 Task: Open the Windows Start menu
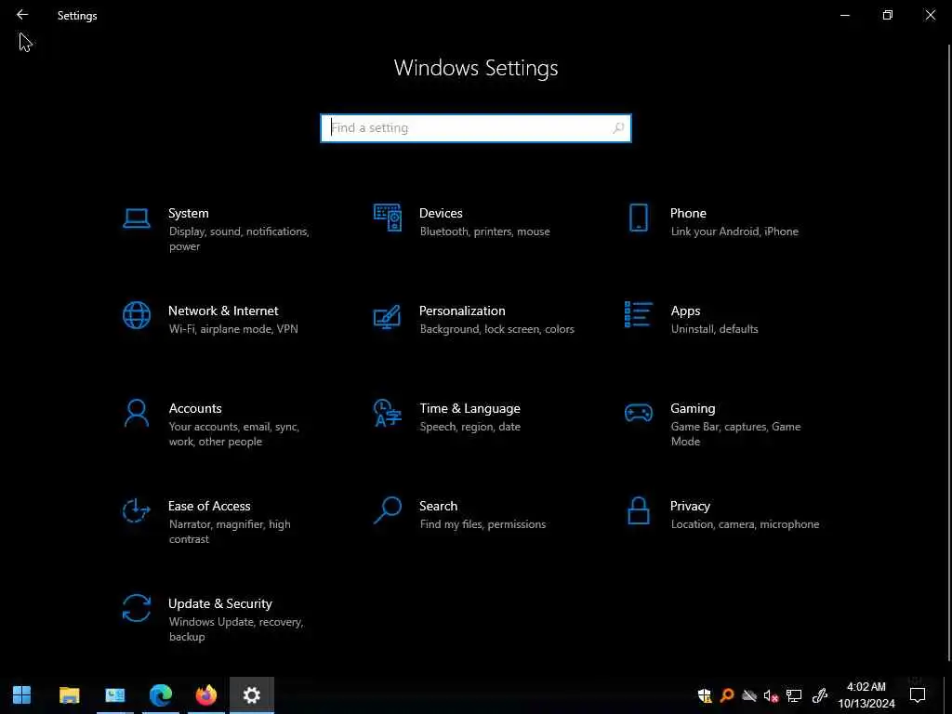pyautogui.click(x=22, y=694)
